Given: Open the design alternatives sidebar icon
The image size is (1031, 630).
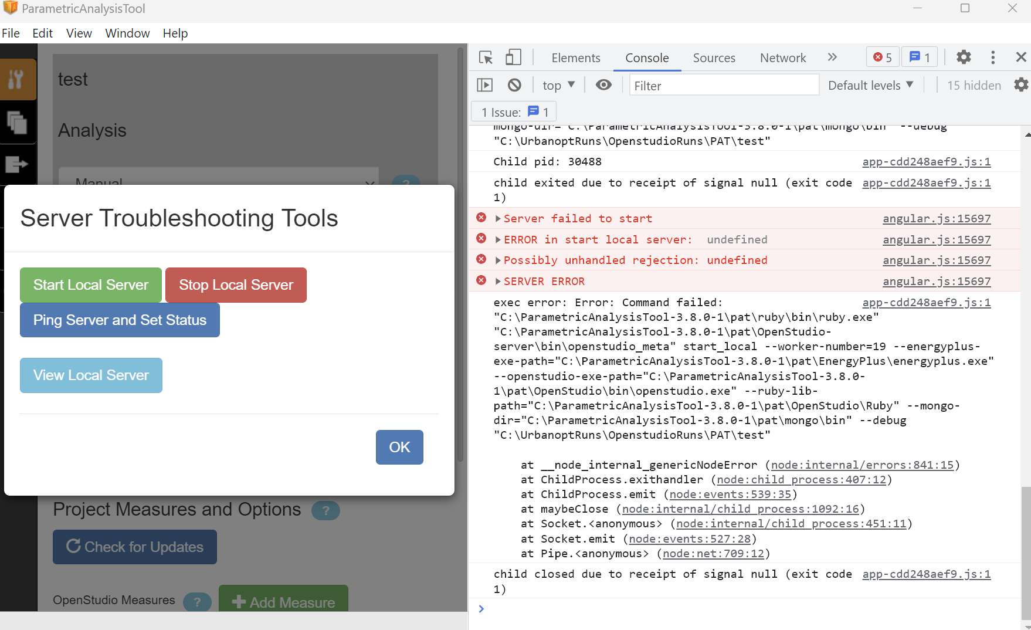Looking at the screenshot, I should coord(18,123).
